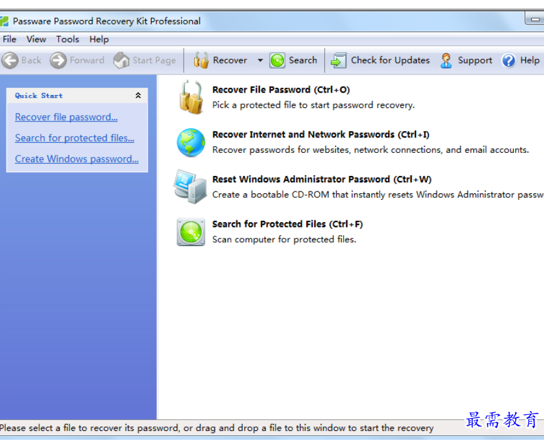
Task: Click the Check for Updates label
Action: click(x=390, y=60)
